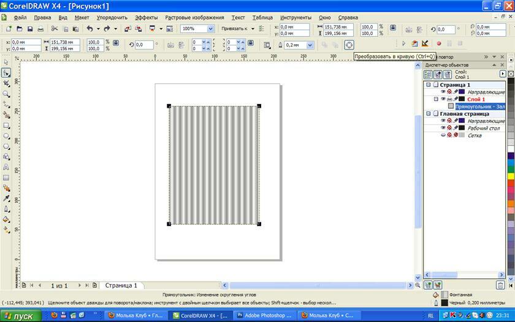Toggle visibility of Сетка layer
The image size is (515, 322).
click(x=443, y=135)
